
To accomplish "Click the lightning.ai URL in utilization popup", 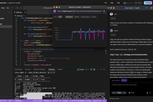I will pos(79,11).
